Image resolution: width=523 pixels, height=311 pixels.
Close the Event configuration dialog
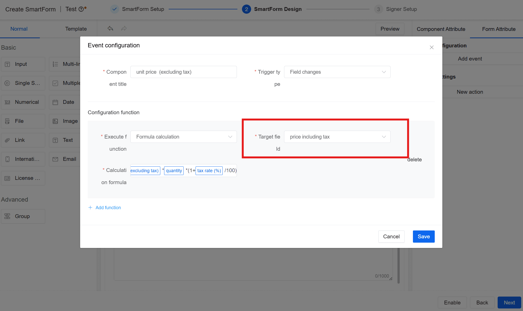point(432,47)
